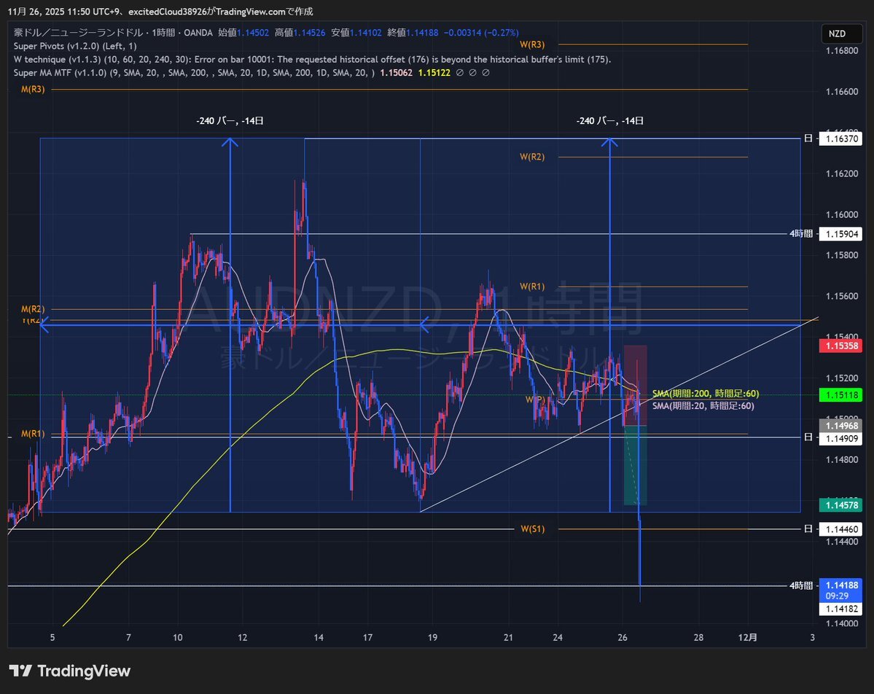The image size is (874, 694).
Task: Click the 12月 date on time axis
Action: coord(747,637)
